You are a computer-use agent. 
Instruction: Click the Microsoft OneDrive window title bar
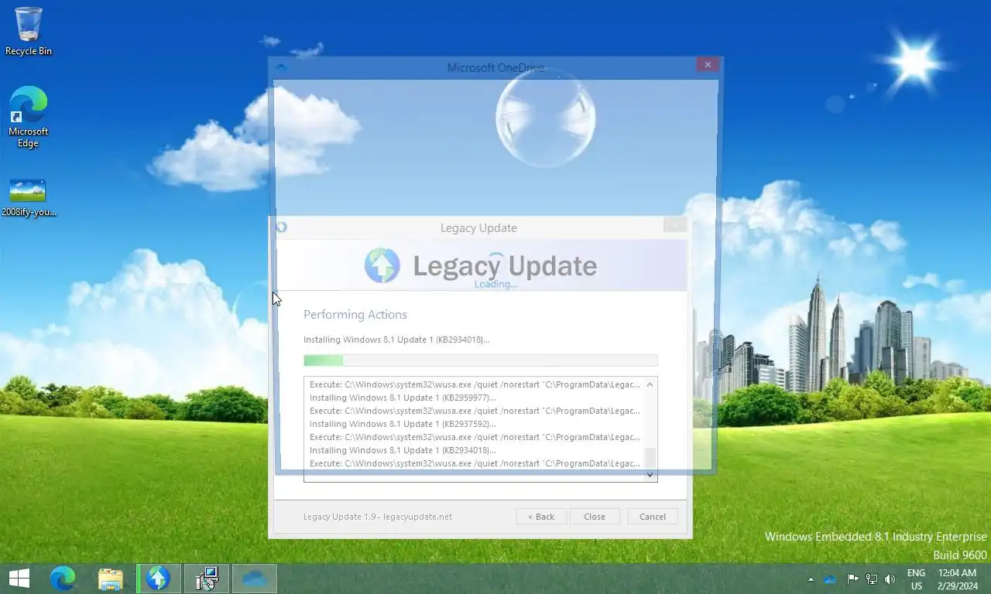pyautogui.click(x=495, y=68)
